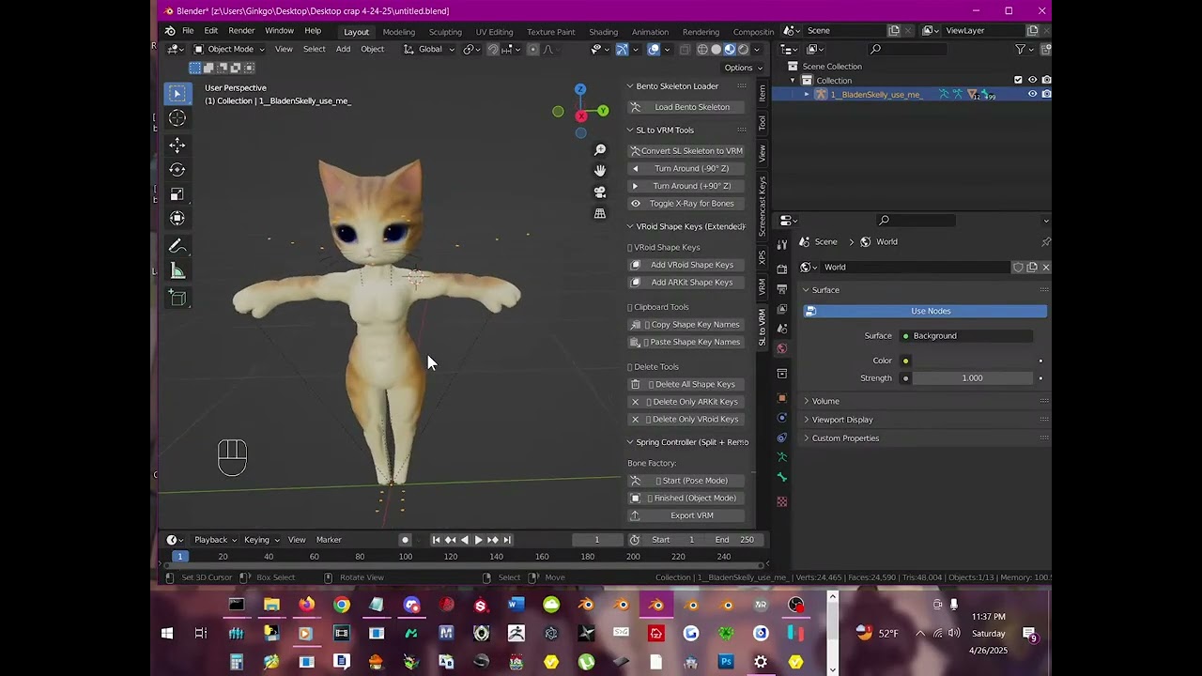1202x676 pixels.
Task: Select the Select Box tool
Action: point(177,93)
